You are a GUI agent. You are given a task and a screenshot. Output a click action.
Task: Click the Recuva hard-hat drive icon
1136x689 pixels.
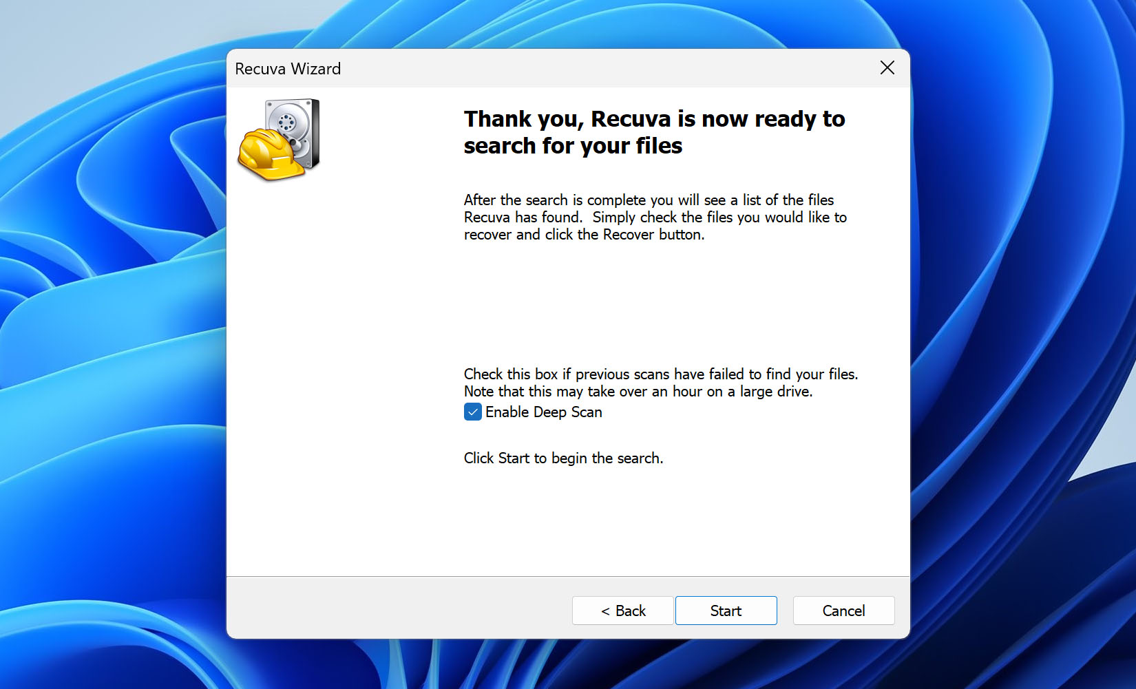point(280,140)
